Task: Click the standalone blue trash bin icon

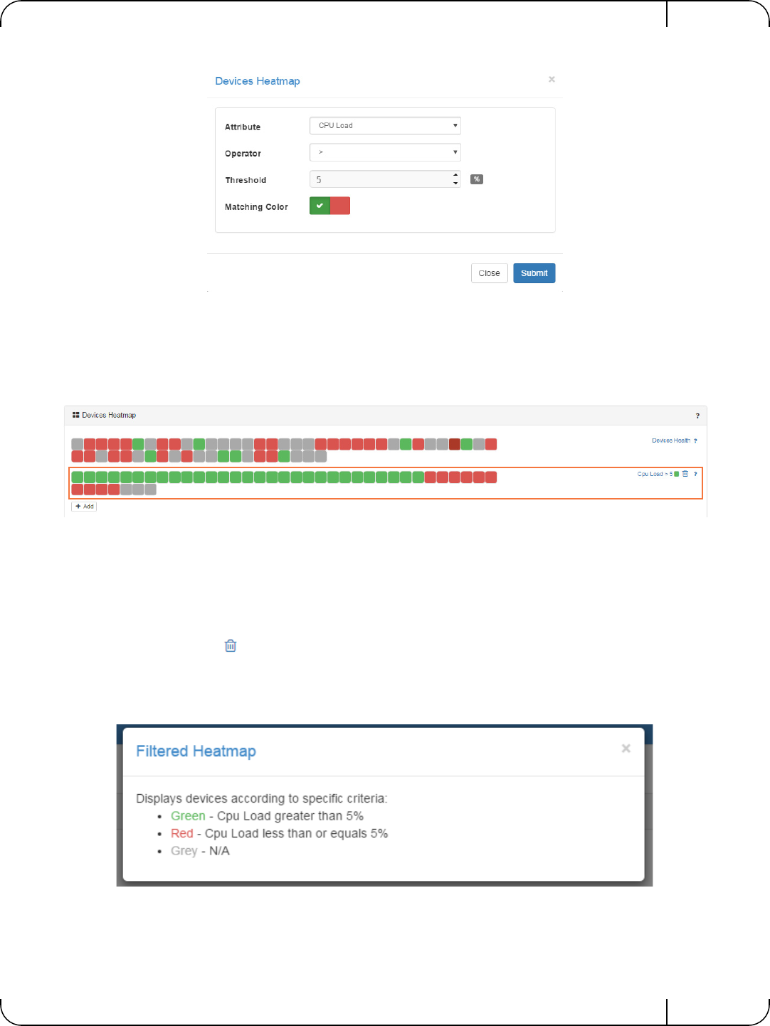Action: [x=231, y=645]
